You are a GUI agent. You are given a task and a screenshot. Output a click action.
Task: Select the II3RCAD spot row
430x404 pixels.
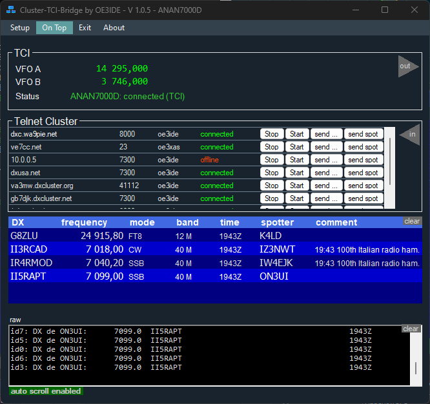pos(215,249)
